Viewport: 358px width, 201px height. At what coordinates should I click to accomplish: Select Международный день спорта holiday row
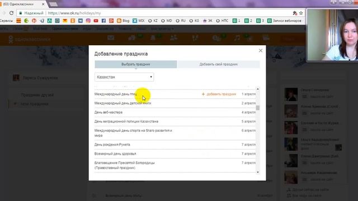(175, 133)
